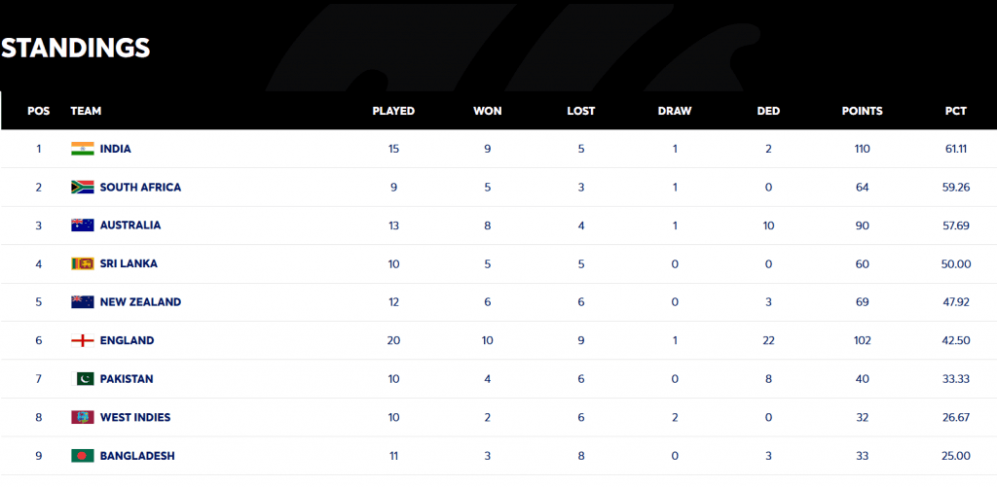Viewport: 997px width, 487px height.
Task: Select the AUSTRALIA team name
Action: 130,226
